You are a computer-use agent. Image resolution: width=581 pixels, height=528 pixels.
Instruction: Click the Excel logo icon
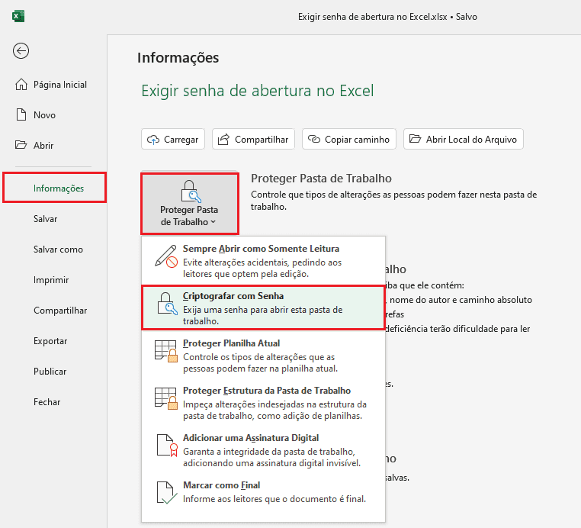[x=18, y=16]
